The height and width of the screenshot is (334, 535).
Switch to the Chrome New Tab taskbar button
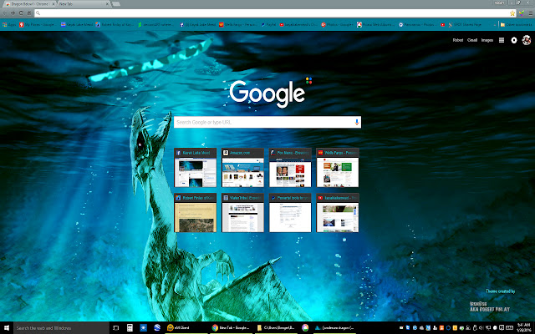coord(232,328)
